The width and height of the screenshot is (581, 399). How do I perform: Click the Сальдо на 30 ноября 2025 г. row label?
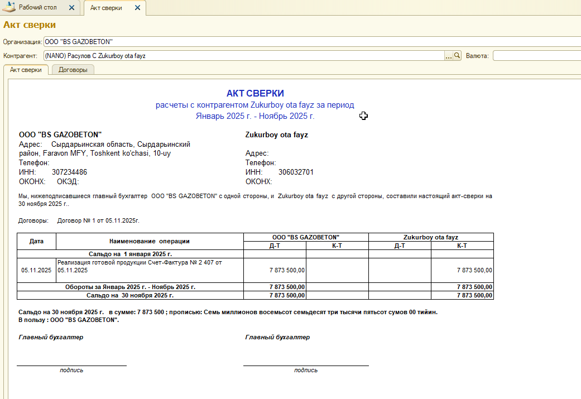pyautogui.click(x=130, y=295)
